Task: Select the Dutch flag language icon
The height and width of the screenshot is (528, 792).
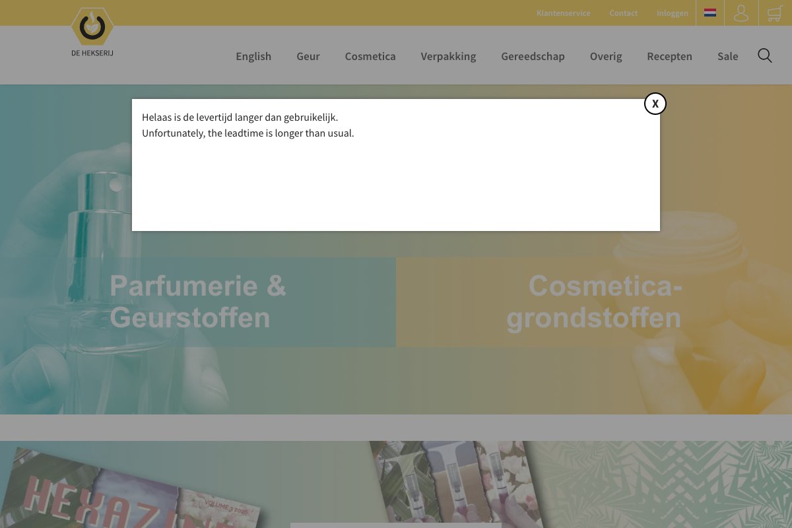Action: pyautogui.click(x=710, y=13)
